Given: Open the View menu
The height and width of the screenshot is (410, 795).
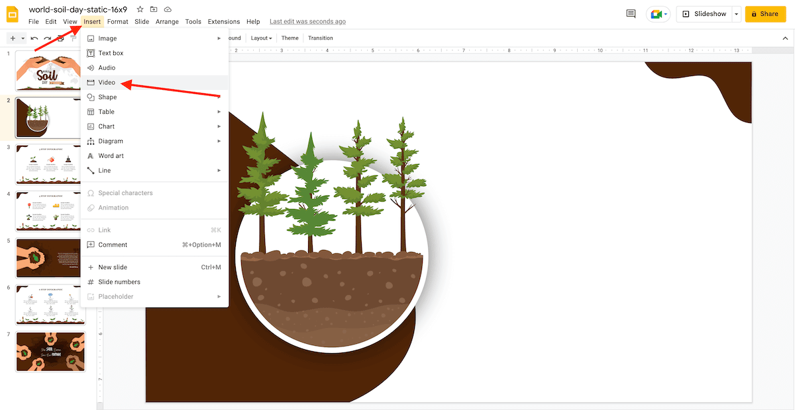Looking at the screenshot, I should (70, 22).
